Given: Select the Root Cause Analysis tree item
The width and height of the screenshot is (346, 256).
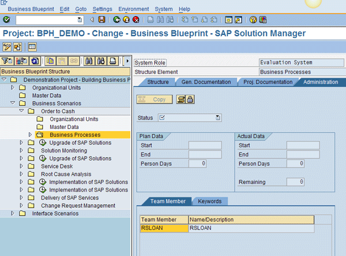Looking at the screenshot, I should click(x=66, y=174).
